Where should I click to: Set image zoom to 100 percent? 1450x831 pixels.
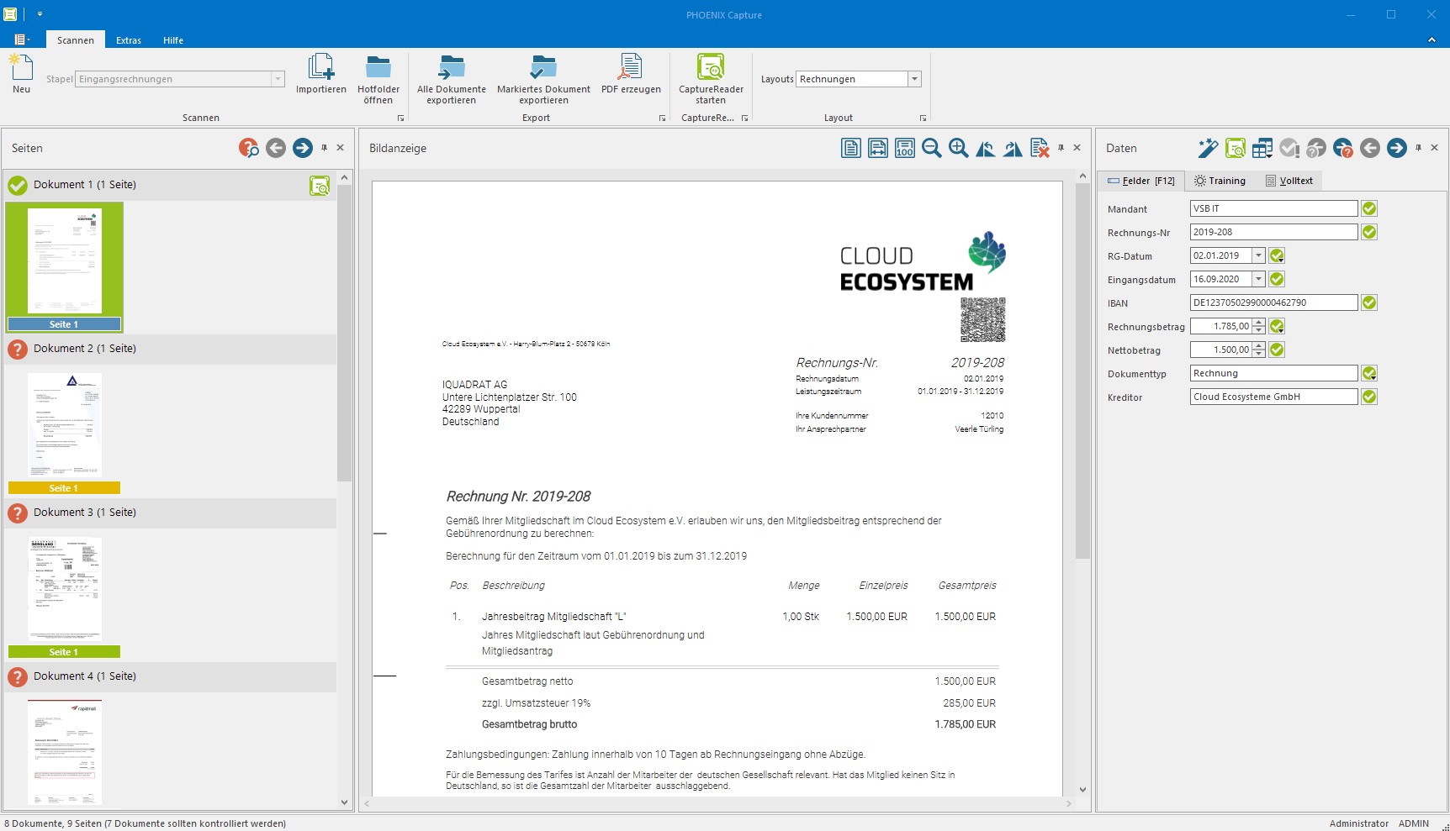click(905, 148)
